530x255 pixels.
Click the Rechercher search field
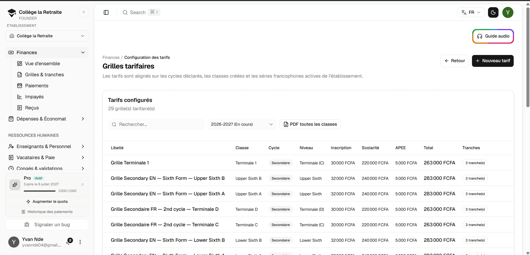(156, 124)
